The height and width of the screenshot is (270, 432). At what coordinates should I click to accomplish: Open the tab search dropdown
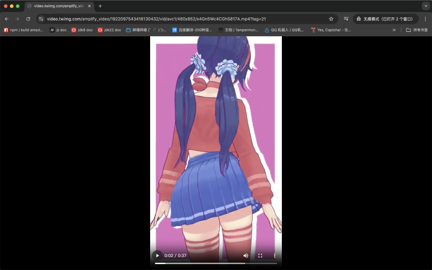click(x=426, y=6)
